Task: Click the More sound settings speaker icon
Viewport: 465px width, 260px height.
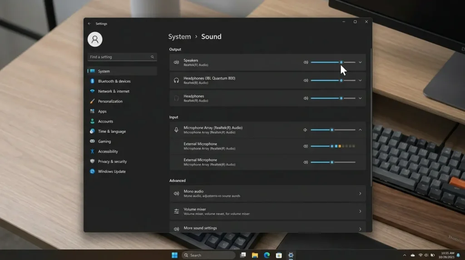Action: [x=177, y=229]
